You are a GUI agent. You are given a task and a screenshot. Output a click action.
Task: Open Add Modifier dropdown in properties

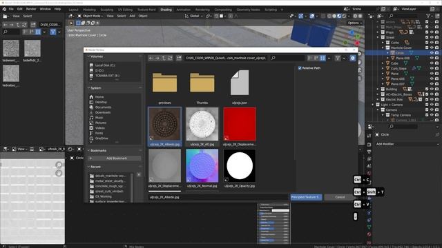pos(407,144)
